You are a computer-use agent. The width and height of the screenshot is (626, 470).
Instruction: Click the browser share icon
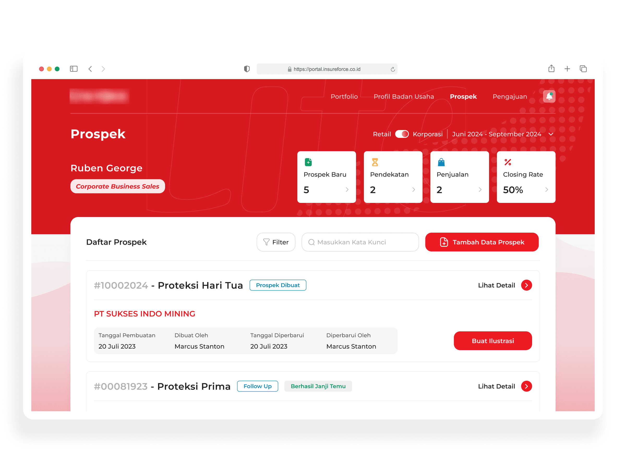click(551, 69)
